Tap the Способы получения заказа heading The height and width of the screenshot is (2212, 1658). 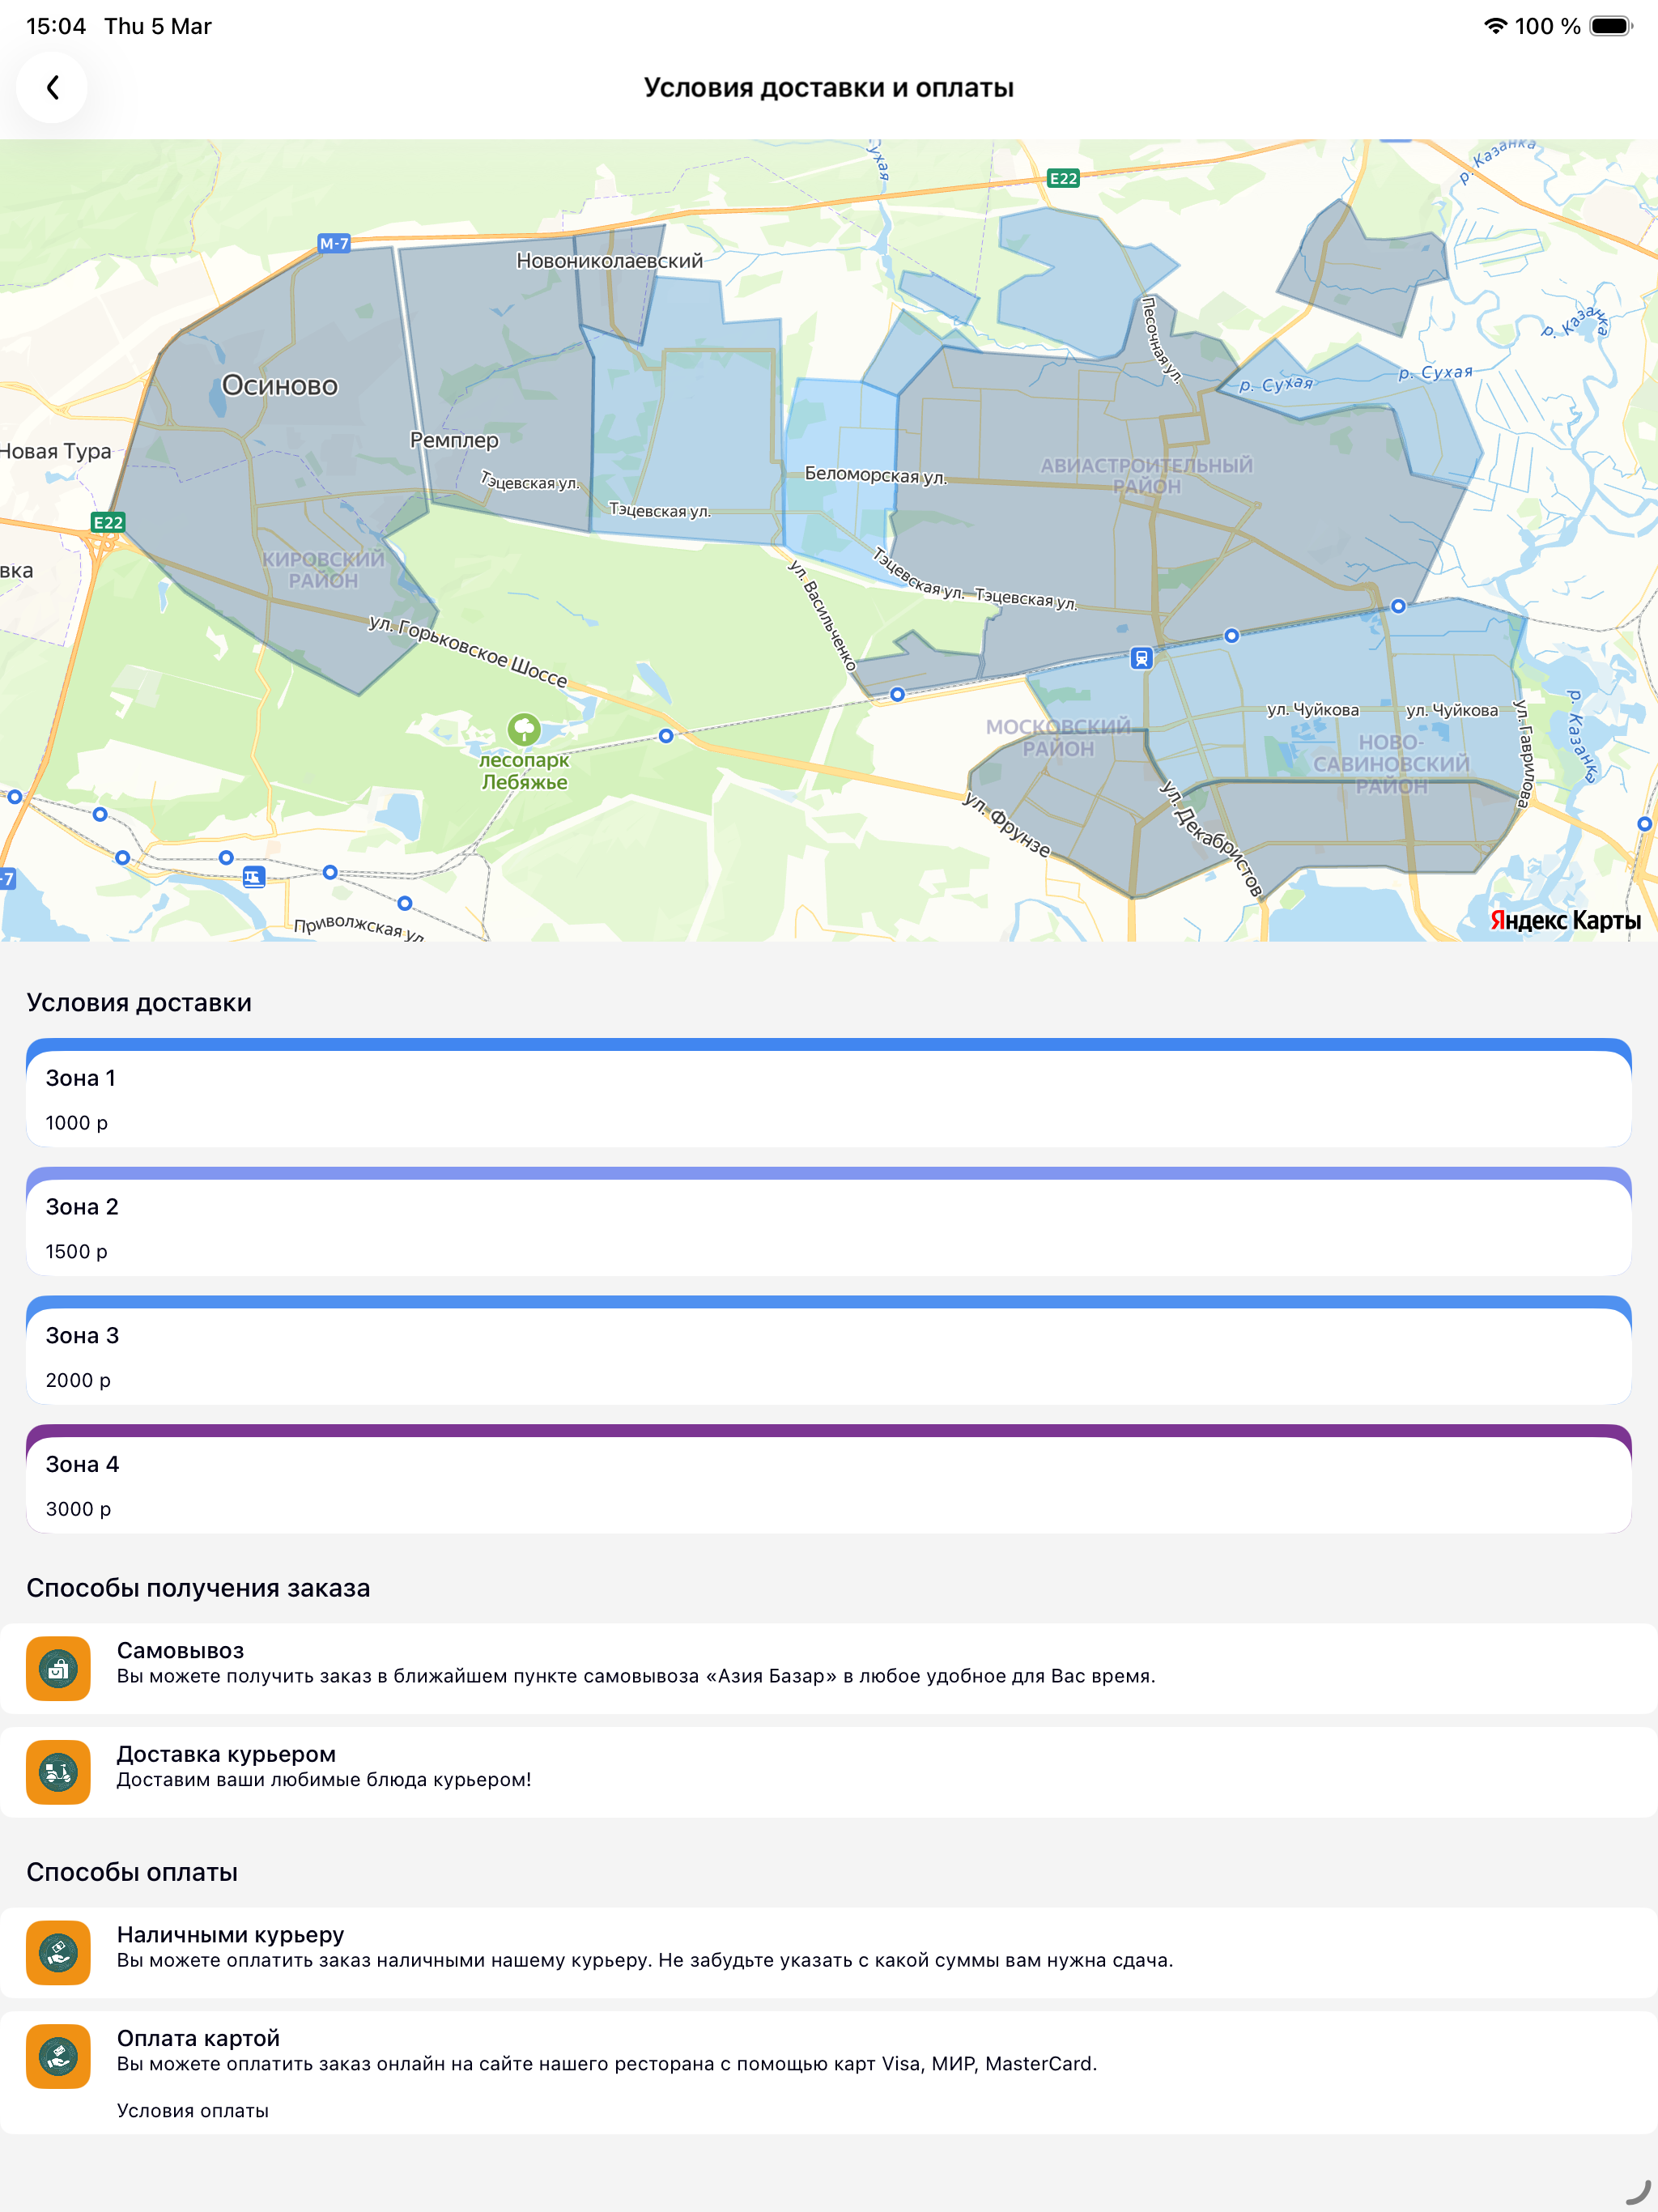pos(198,1588)
